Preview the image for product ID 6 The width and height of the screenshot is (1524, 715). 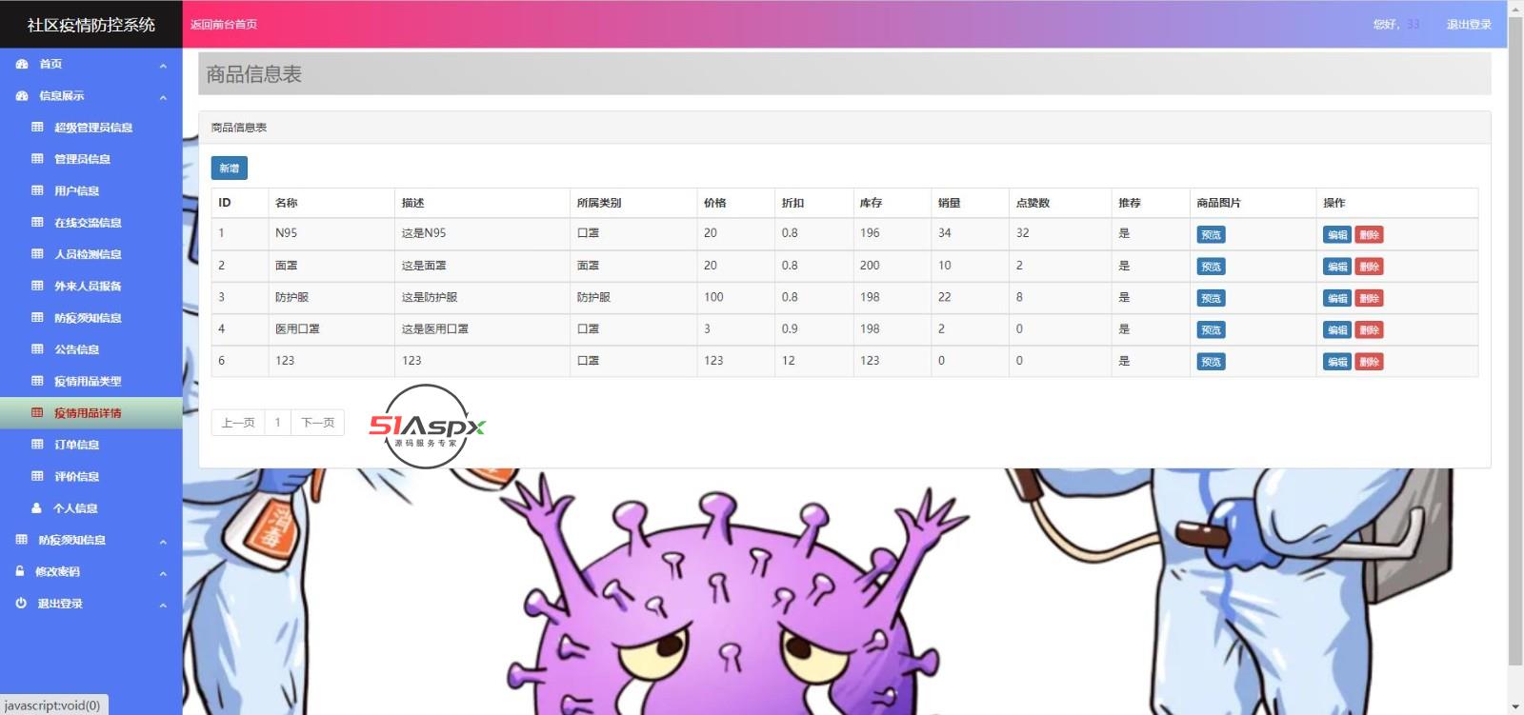(1211, 362)
